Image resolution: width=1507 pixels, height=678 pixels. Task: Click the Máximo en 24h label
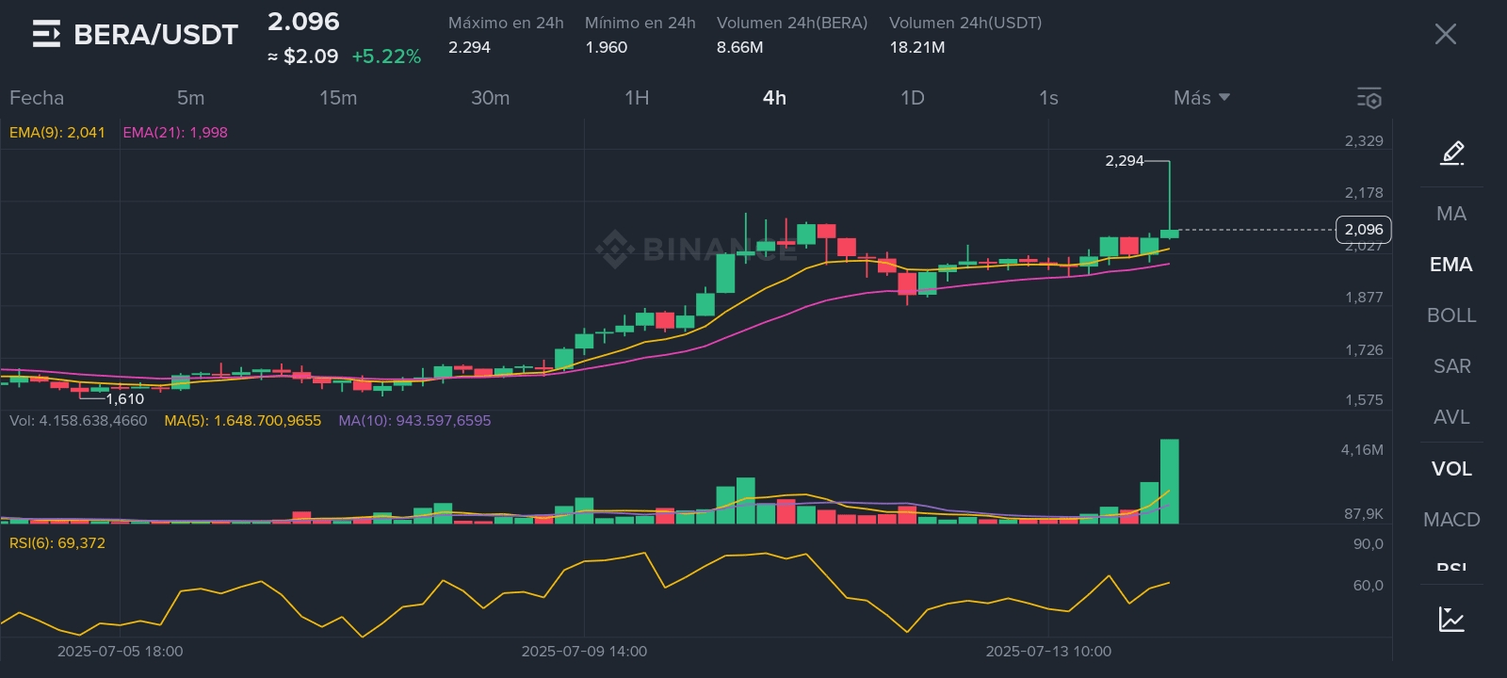click(x=506, y=23)
